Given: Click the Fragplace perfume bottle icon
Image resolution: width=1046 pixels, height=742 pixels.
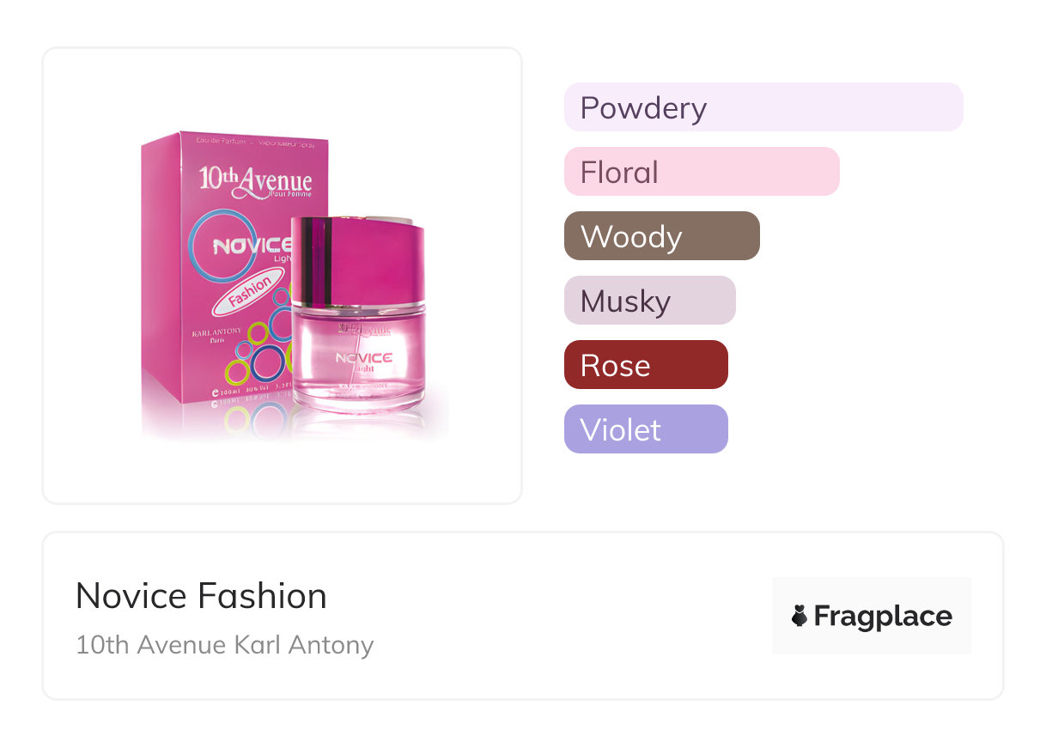Looking at the screenshot, I should [800, 616].
